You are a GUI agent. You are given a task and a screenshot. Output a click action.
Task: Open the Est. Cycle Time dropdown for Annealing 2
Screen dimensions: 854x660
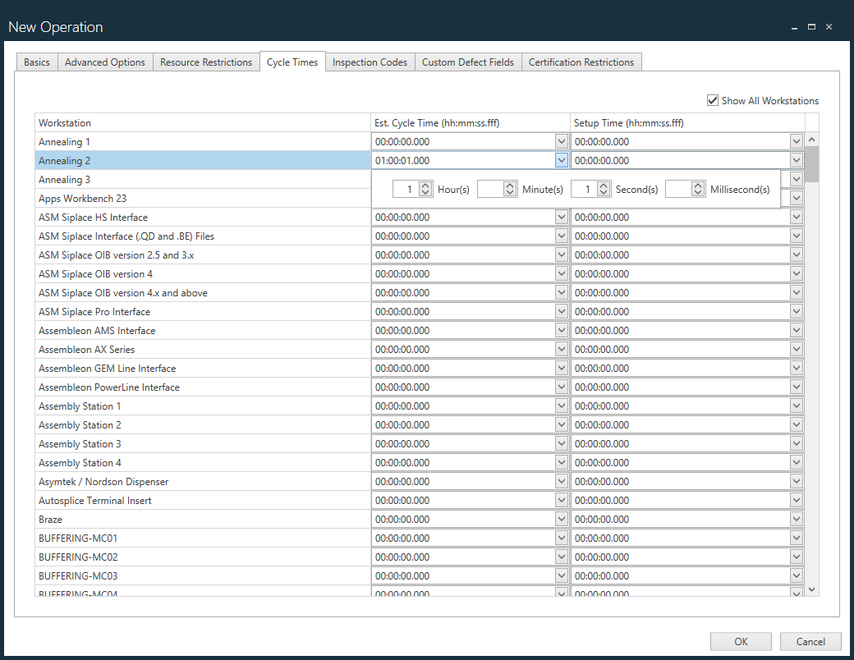(x=561, y=159)
